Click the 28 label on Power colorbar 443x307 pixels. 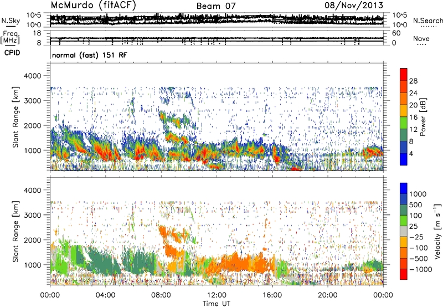pos(413,81)
